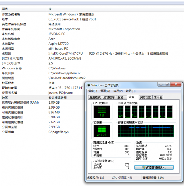The width and height of the screenshot is (184, 186).
Task: Click the 值 column header
Action: coord(116,9)
